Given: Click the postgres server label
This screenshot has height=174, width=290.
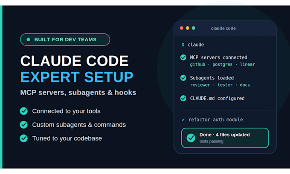Looking at the screenshot, I should 222,64.
